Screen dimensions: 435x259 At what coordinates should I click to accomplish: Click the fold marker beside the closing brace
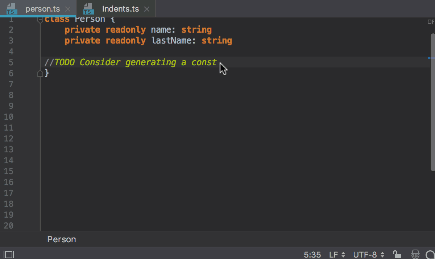click(x=40, y=73)
